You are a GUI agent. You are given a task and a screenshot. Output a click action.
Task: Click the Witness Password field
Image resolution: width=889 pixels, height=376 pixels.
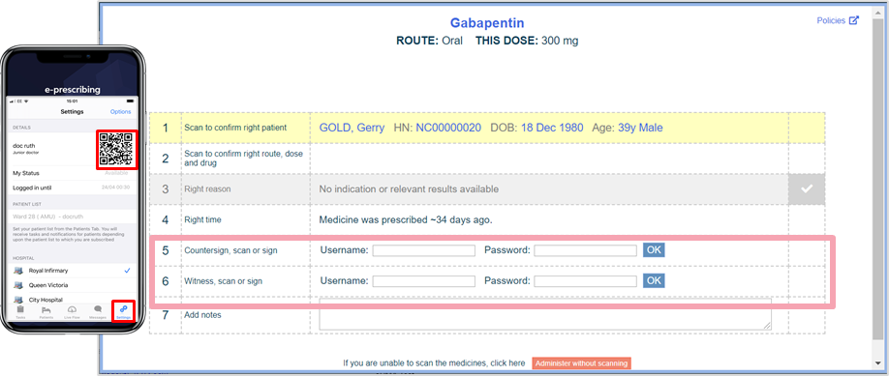pyautogui.click(x=585, y=281)
